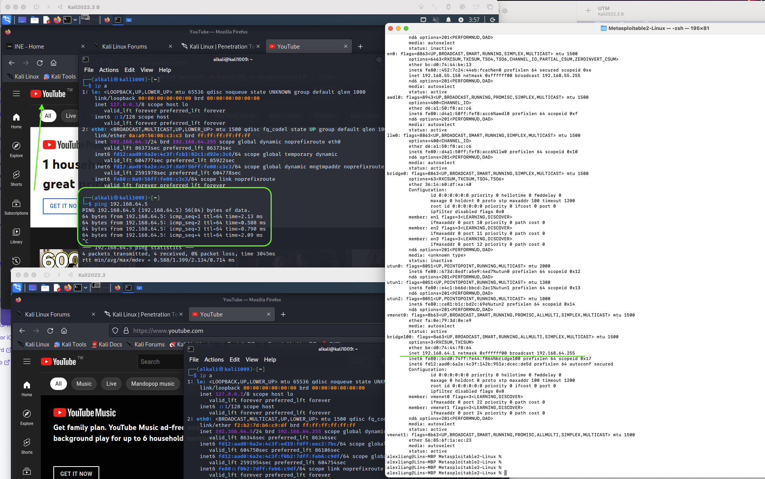Click the capture cursor icon in UTM toolbar

coord(421,7)
